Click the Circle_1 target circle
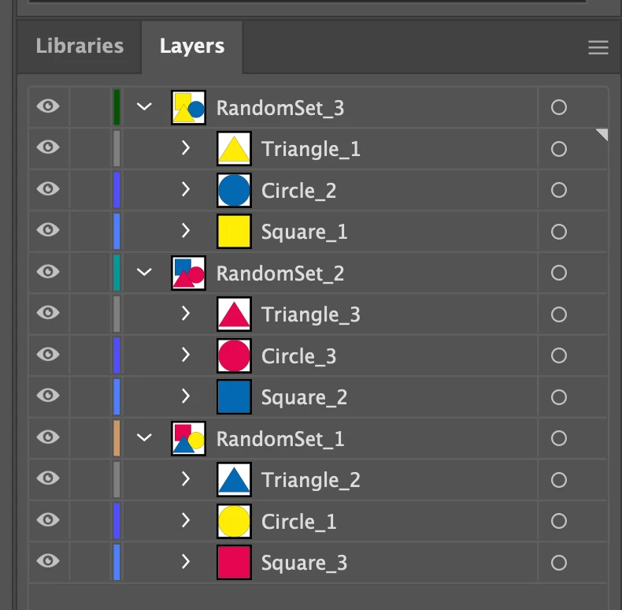 coord(558,521)
